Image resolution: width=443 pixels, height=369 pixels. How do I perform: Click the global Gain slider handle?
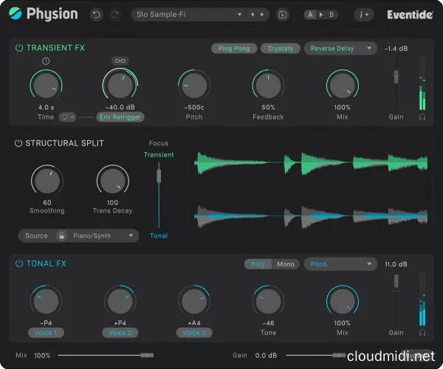pos(339,355)
